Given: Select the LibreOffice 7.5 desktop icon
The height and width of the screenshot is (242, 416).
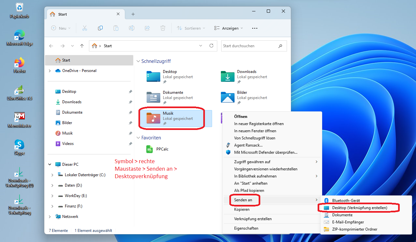Looking at the screenshot, I should 20,93.
